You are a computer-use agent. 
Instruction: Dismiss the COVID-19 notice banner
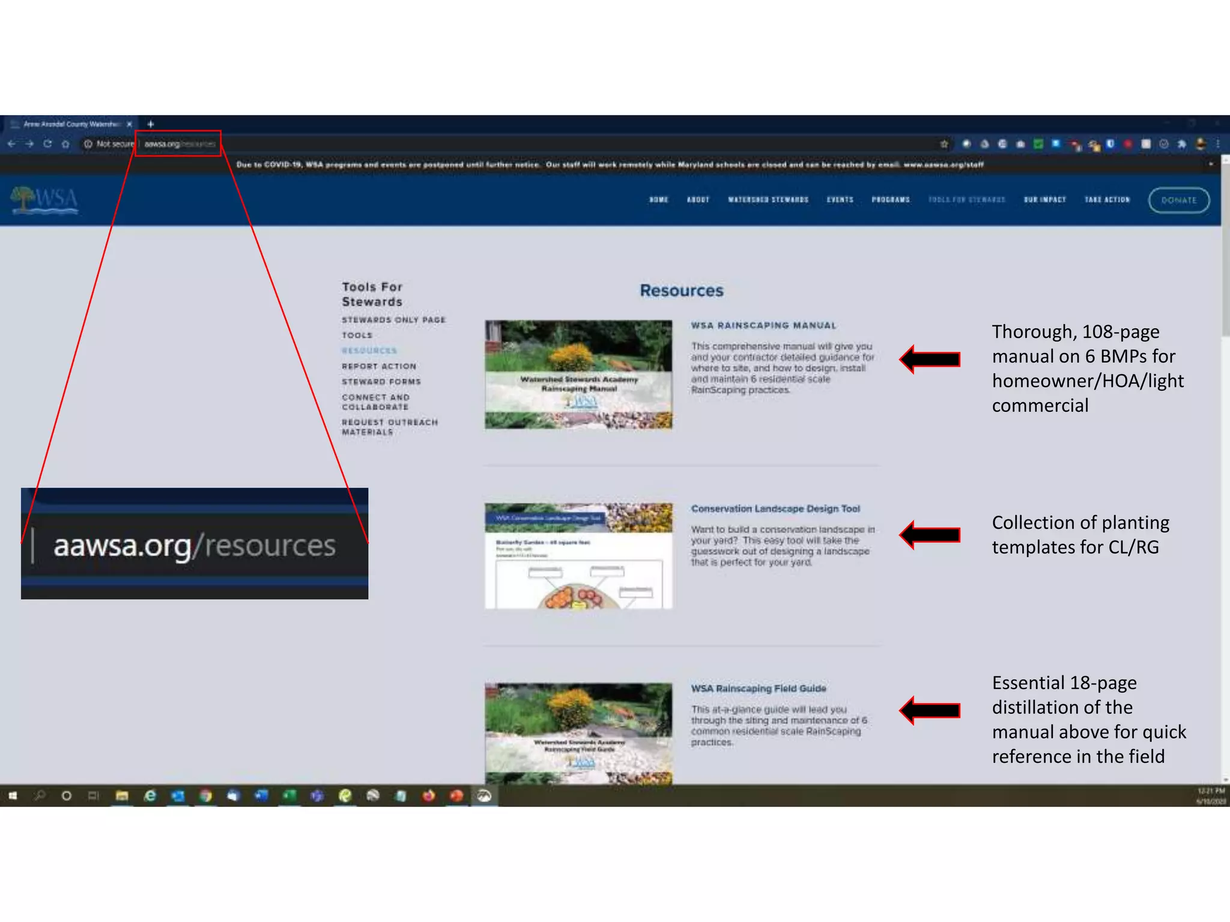(1211, 164)
